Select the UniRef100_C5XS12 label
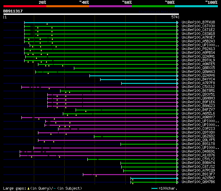The width and height of the screenshot is (221, 191). click(198, 87)
